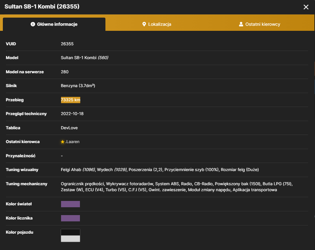This screenshot has width=315, height=250.
Task: Click the black upper Kolor pojazdu swatch
Action: 70,232
